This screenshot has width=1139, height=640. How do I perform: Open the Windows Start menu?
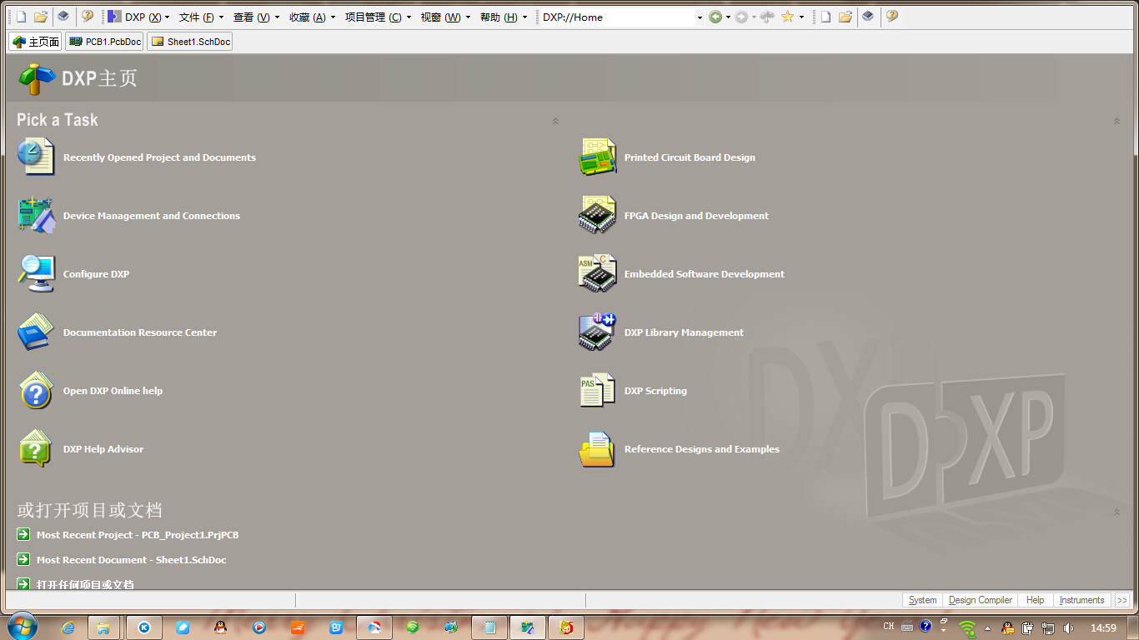pyautogui.click(x=22, y=627)
